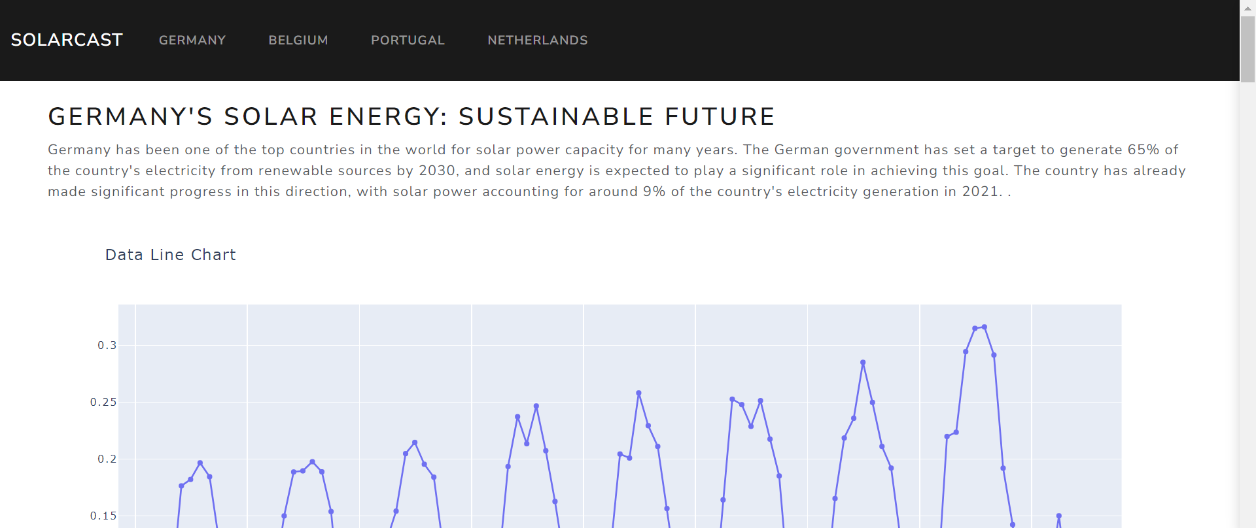Go to the GERMANY page
This screenshot has width=1256, height=528.
coord(192,40)
